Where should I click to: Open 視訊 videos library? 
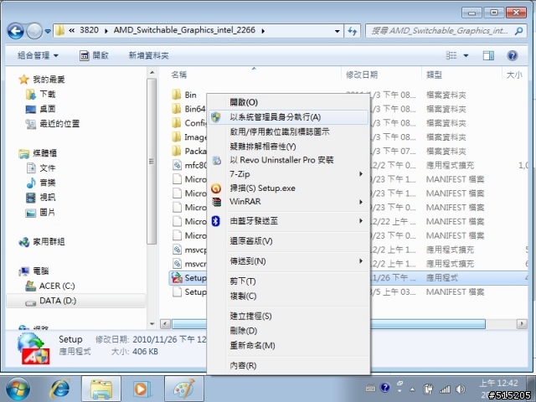tap(40, 198)
